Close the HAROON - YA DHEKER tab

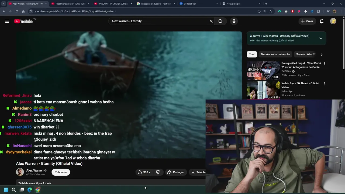[x=131, y=4]
